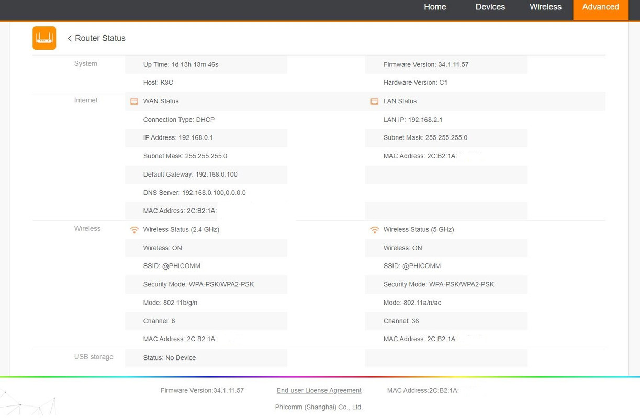The image size is (640, 418).
Task: Click the Internet section label
Action: coord(86,100)
